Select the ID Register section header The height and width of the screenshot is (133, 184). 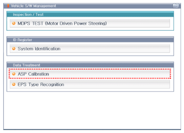[x=90, y=40]
